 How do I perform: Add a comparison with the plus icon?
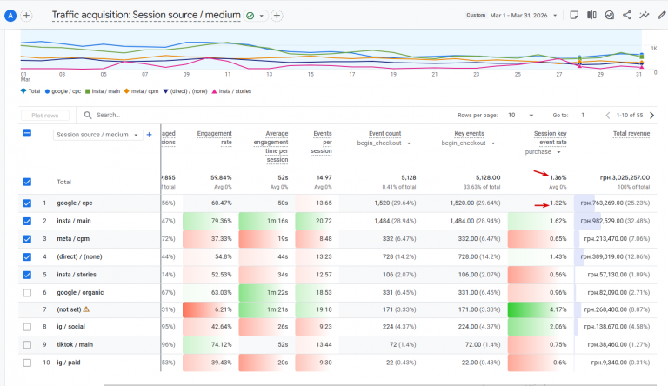[x=277, y=16]
